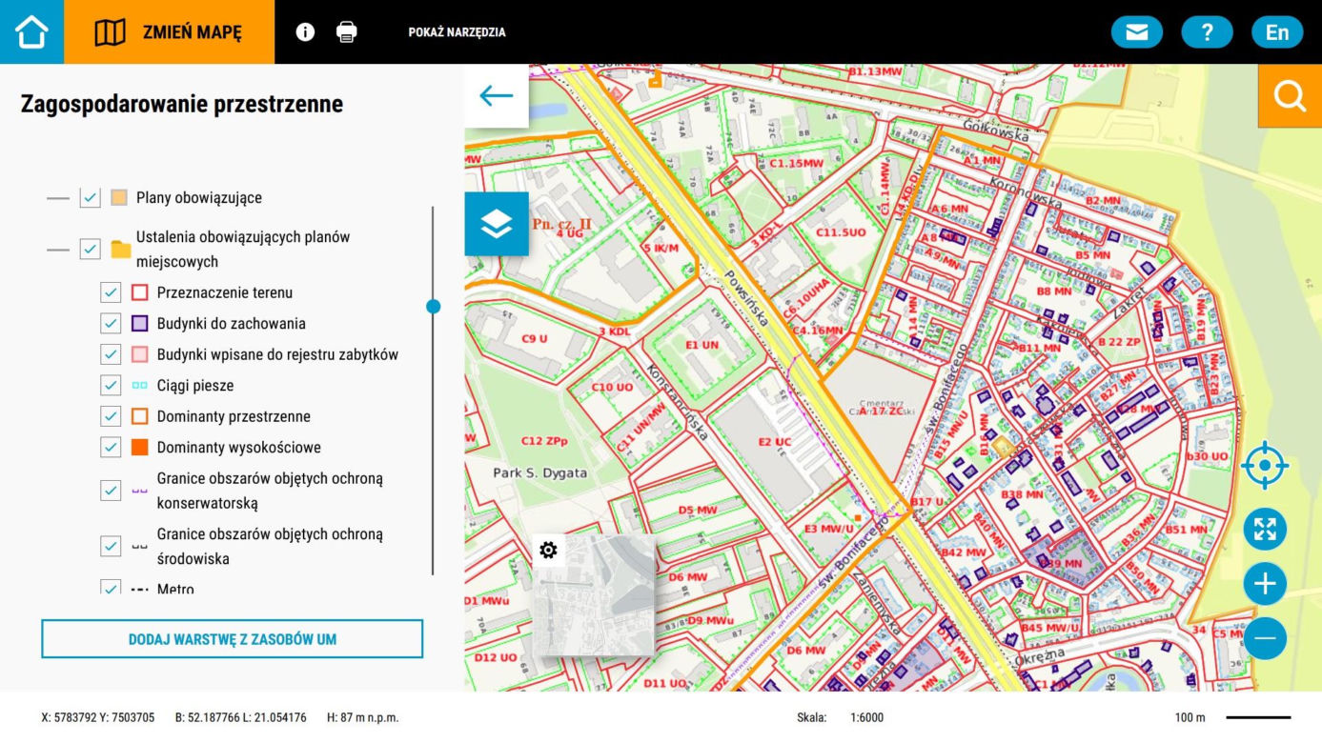Viewport: 1322px width, 743px height.
Task: Open the Zmień mapę map selector
Action: 169,31
